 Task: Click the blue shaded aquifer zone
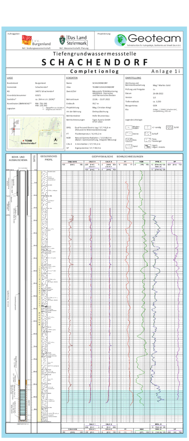click(122, 402)
